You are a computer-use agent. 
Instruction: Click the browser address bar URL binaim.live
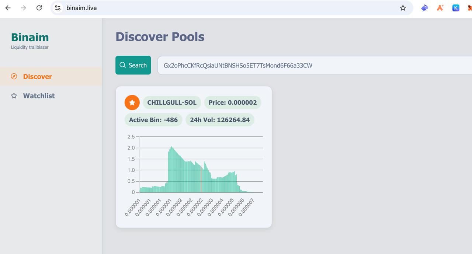81,8
